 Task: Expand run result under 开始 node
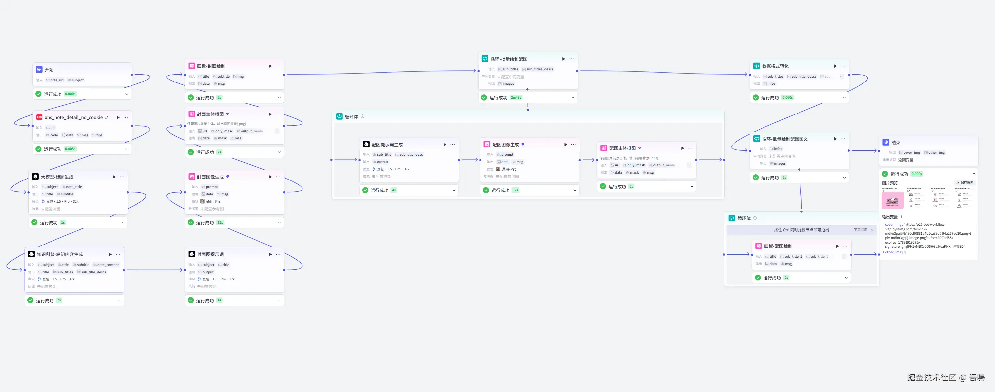127,94
